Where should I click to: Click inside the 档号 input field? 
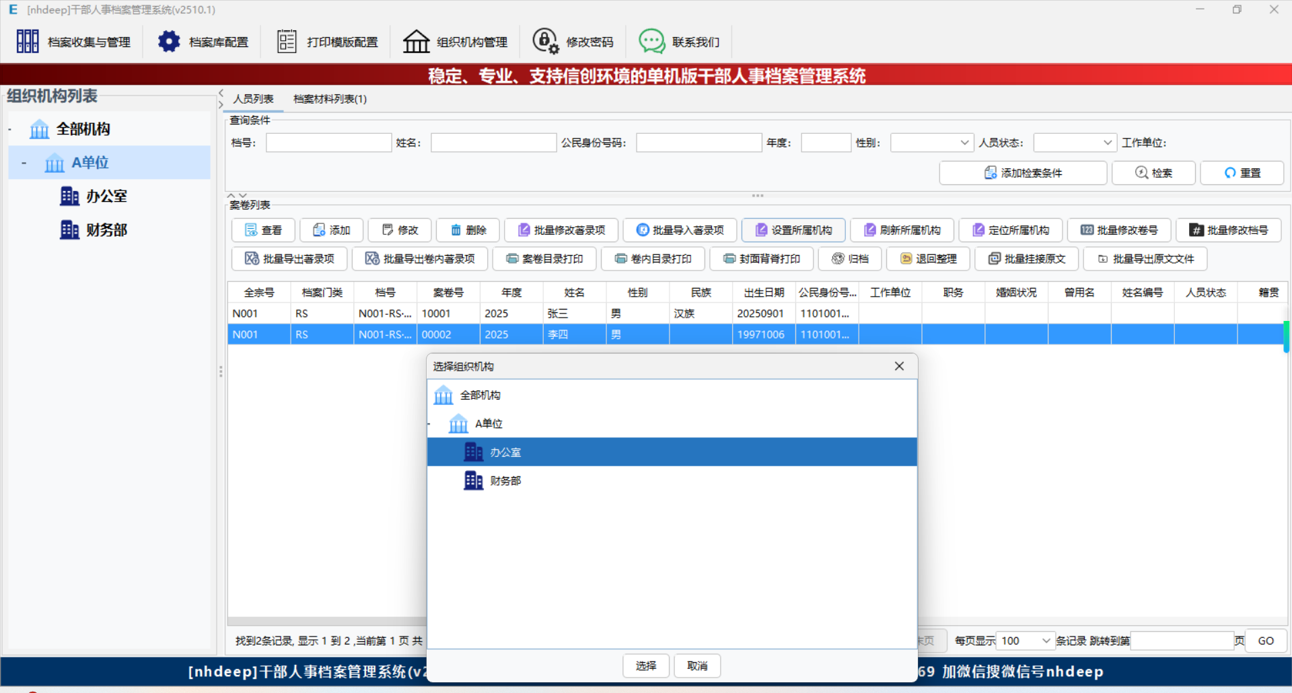pos(328,142)
